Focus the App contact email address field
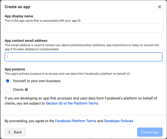The height and width of the screenshot is (139, 167). point(83,57)
